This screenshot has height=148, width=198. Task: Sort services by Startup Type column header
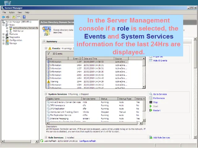127,99
